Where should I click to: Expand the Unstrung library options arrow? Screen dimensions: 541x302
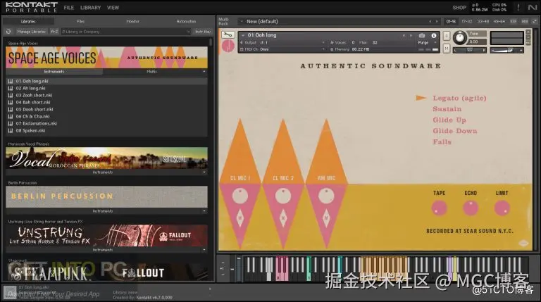pyautogui.click(x=204, y=250)
